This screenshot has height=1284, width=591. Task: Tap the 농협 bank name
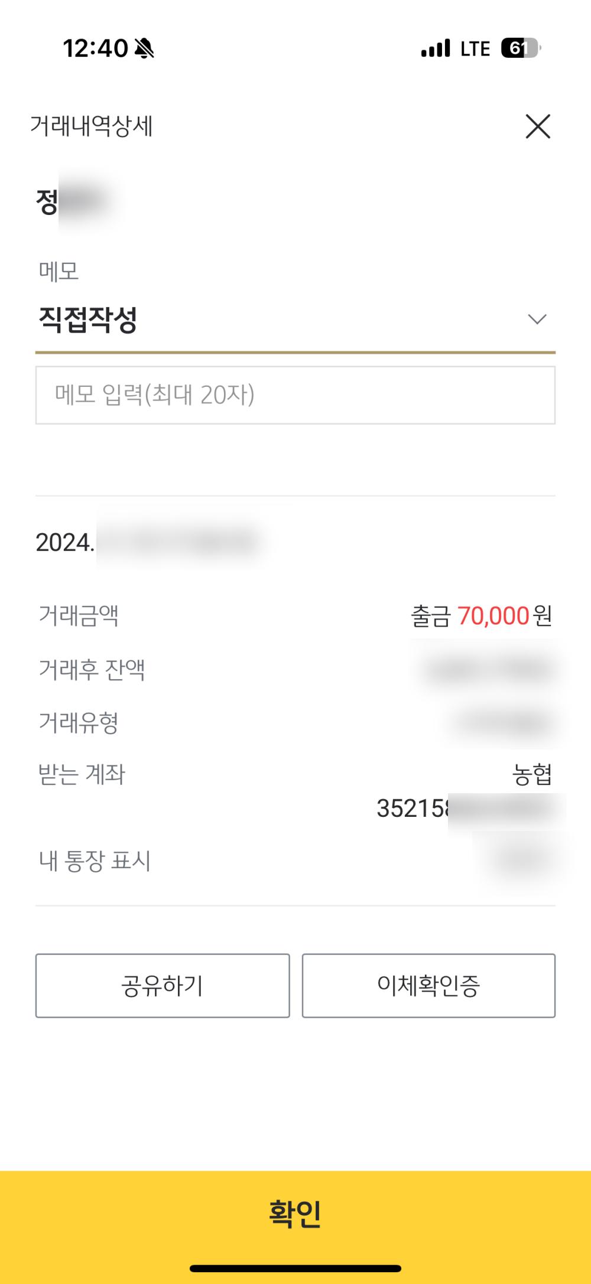(x=532, y=774)
